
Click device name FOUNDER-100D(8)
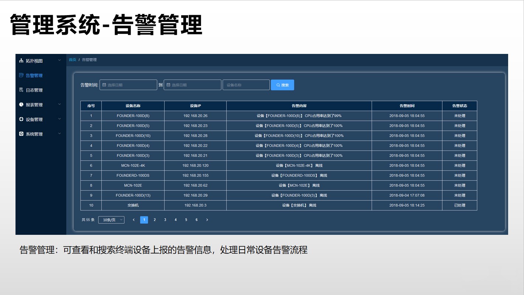tap(133, 116)
